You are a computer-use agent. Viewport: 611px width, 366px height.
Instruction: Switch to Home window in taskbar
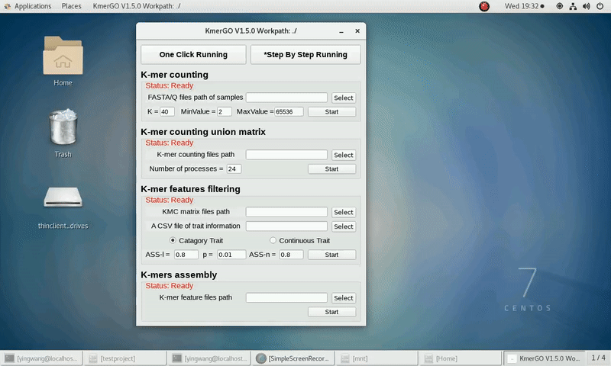pyautogui.click(x=461, y=358)
